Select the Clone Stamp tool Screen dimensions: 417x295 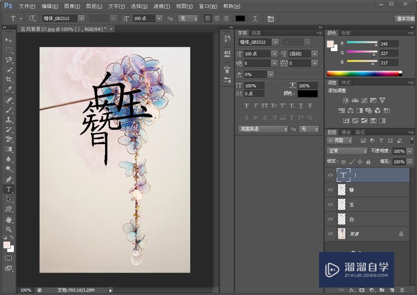8,120
